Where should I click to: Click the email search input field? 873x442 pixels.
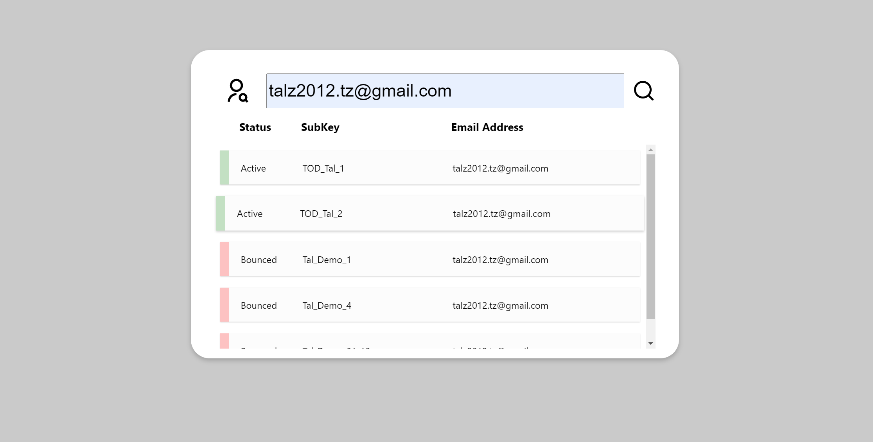pyautogui.click(x=445, y=91)
